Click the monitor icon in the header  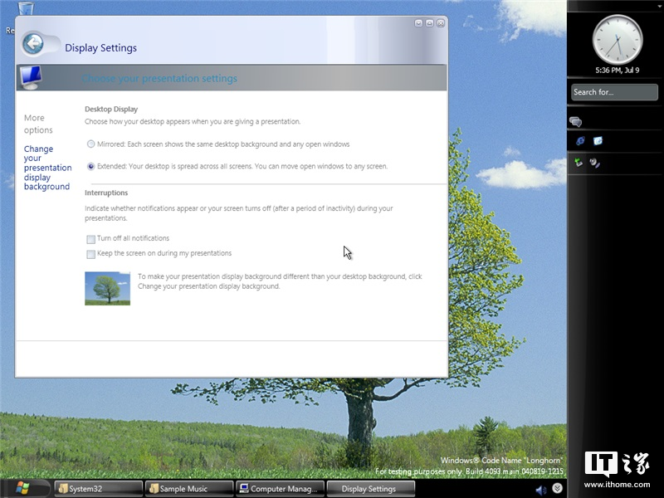coord(32,77)
